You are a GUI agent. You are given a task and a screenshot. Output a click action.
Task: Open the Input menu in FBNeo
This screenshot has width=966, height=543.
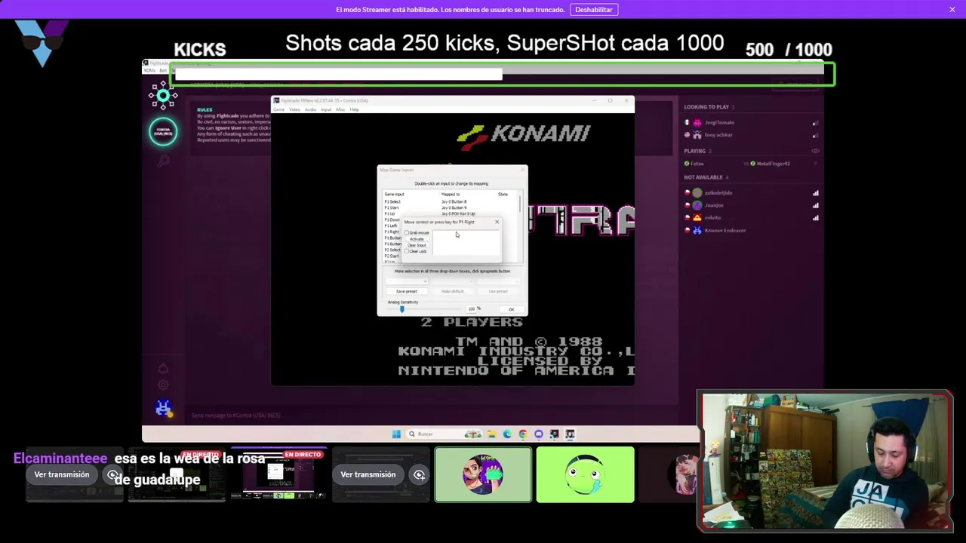pyautogui.click(x=326, y=109)
